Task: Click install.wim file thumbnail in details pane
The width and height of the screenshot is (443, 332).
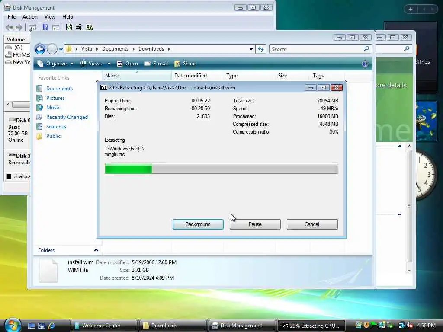Action: 48,271
